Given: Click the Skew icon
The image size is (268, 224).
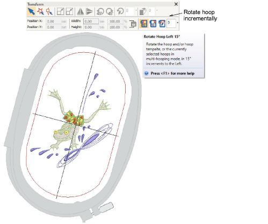Looking at the screenshot, I should [x=143, y=11].
